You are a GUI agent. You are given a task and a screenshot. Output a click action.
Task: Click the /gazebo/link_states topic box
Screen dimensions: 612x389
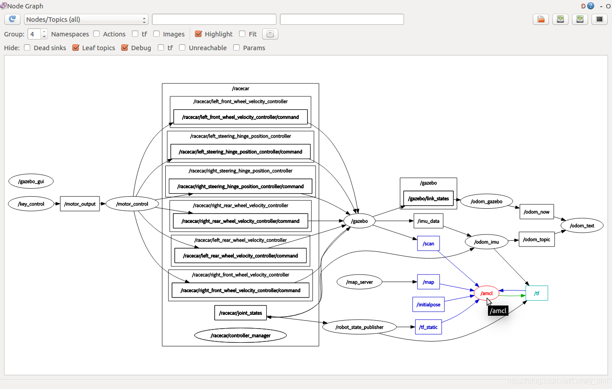pyautogui.click(x=428, y=198)
